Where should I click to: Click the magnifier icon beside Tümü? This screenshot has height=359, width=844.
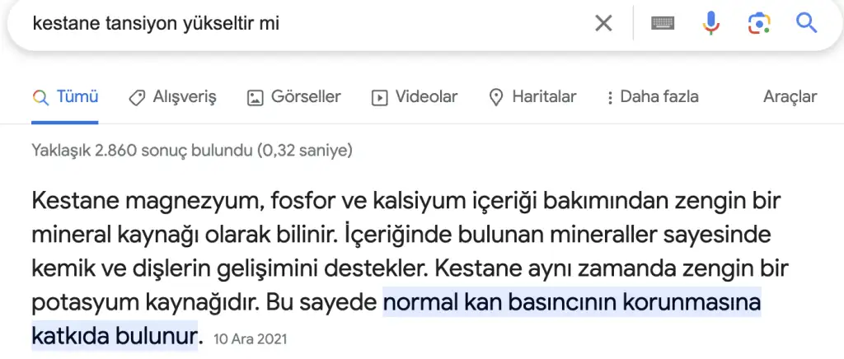point(40,97)
